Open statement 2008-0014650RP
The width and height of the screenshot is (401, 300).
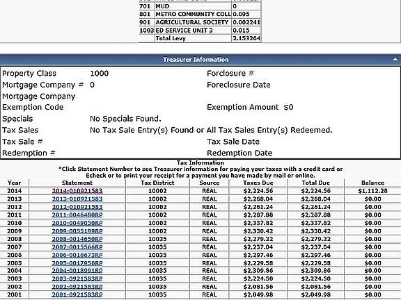tap(77, 239)
